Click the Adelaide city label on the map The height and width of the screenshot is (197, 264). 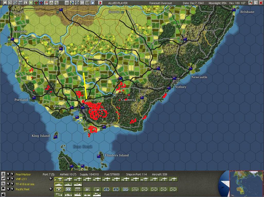20,31
